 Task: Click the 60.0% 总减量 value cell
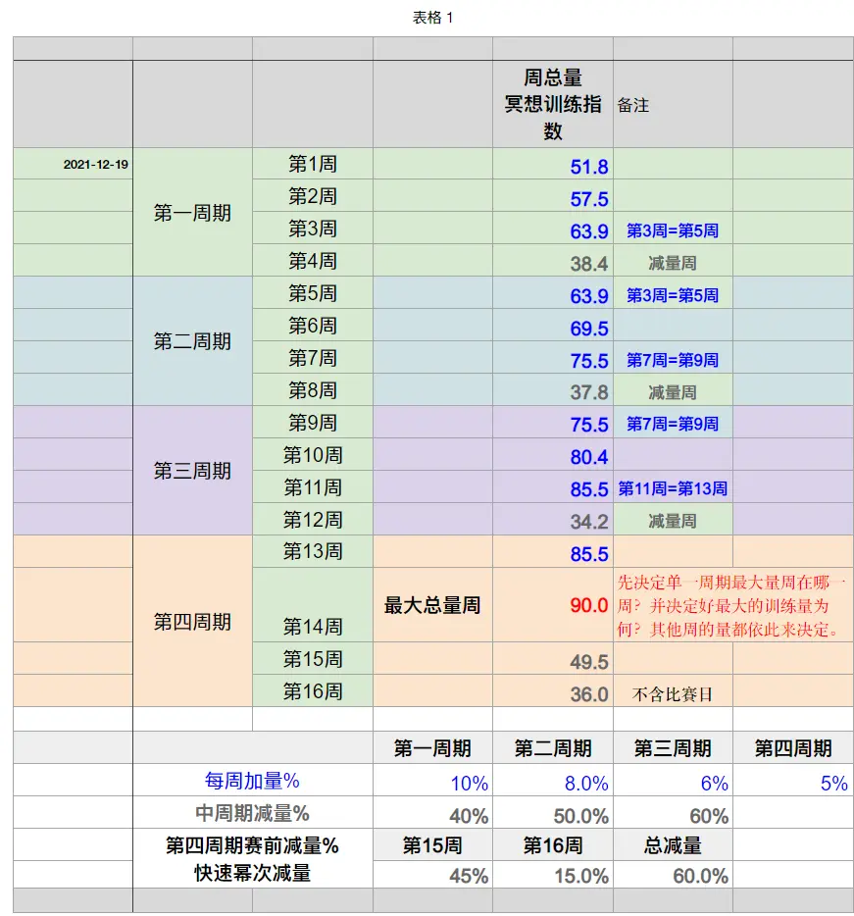[x=700, y=876]
